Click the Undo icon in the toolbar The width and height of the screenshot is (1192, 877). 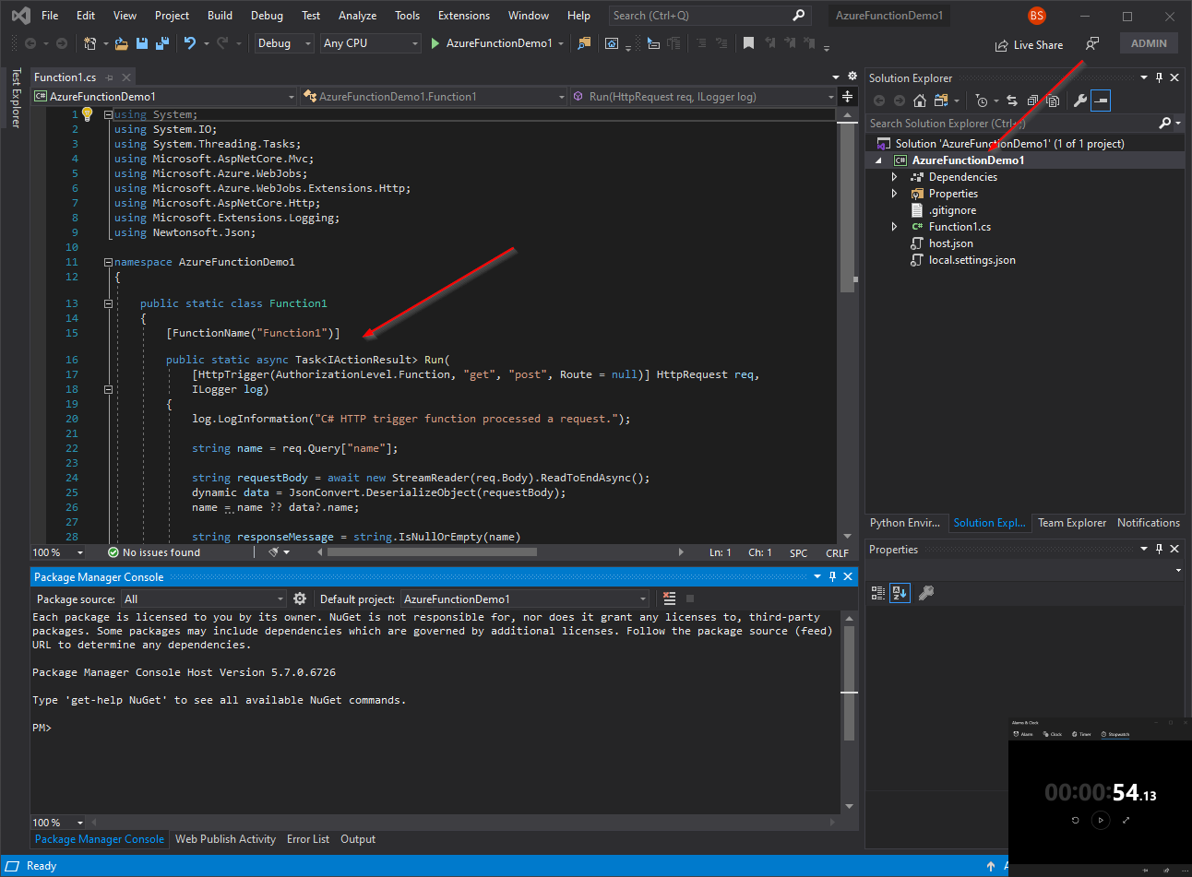(190, 43)
